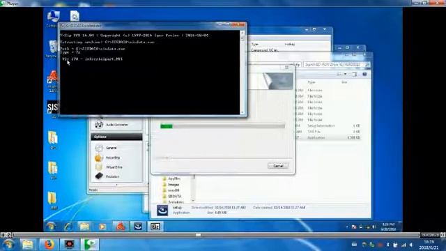Click the outer Windows Start button
Viewport: 446px width, 251px height.
click(x=8, y=245)
